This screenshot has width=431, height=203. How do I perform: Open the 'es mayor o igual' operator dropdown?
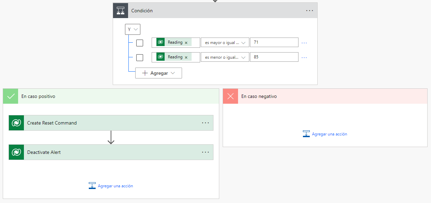pos(225,43)
